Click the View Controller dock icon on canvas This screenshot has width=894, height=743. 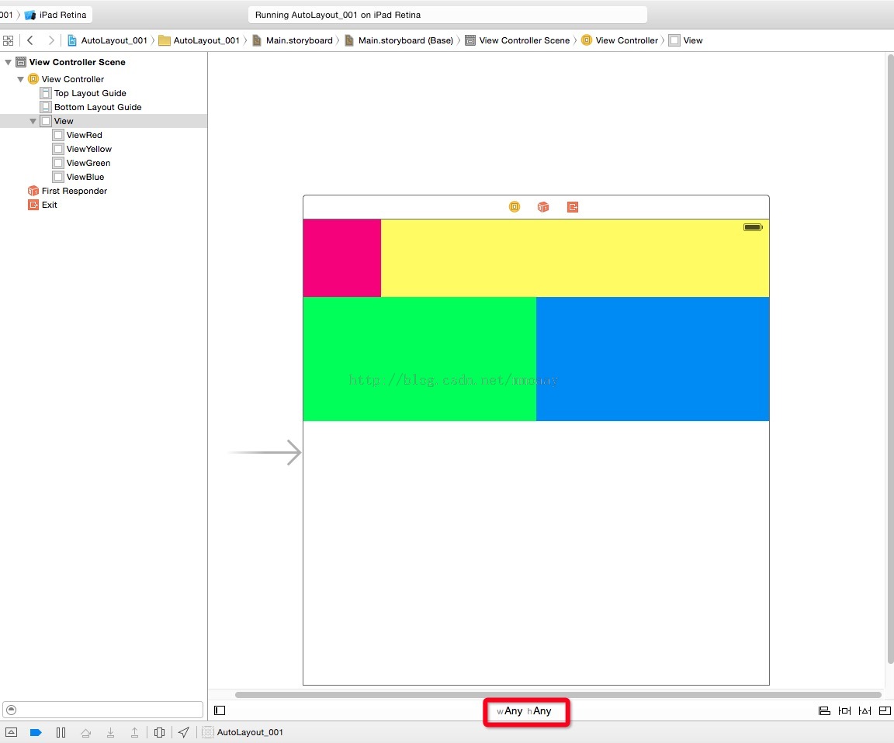click(515, 207)
